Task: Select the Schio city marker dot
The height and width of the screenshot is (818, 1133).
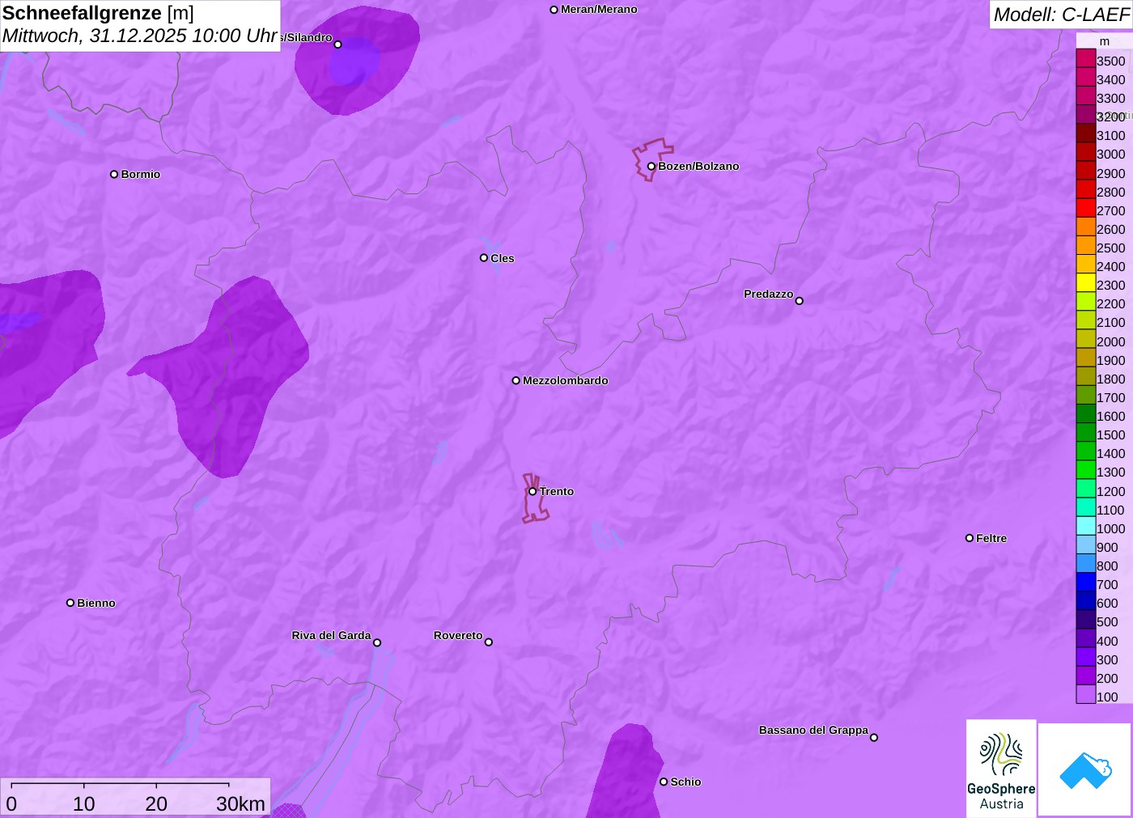Action: click(664, 782)
